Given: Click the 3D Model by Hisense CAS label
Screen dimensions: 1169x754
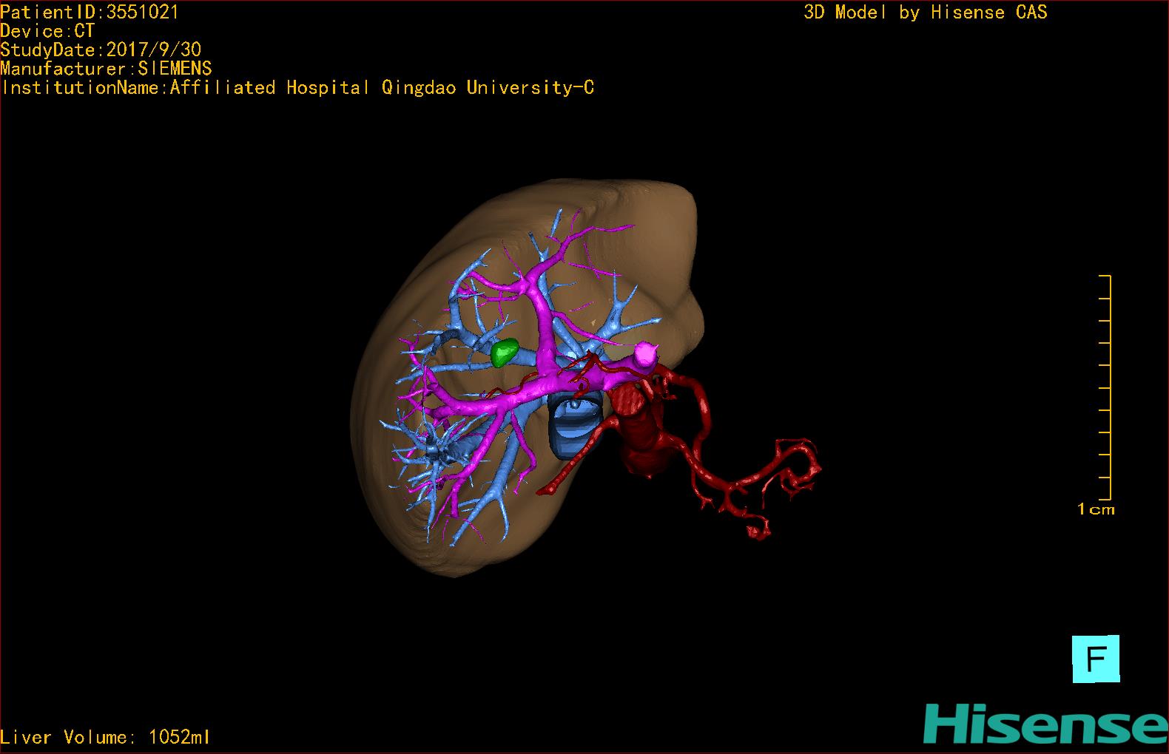Looking at the screenshot, I should pyautogui.click(x=926, y=12).
